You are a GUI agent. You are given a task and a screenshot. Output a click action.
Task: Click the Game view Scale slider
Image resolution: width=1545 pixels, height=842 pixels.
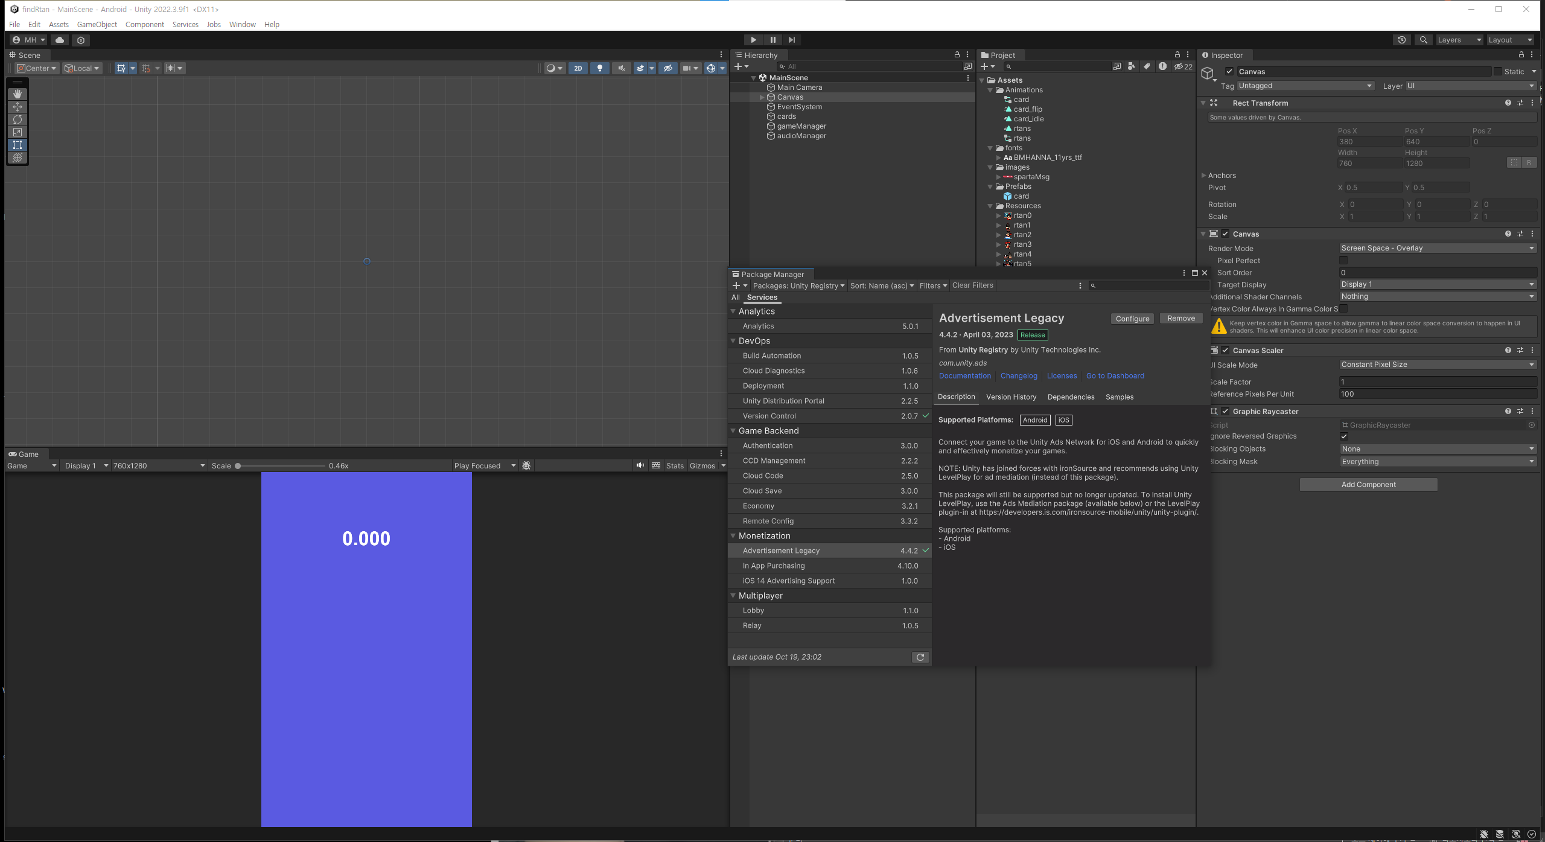[281, 465]
